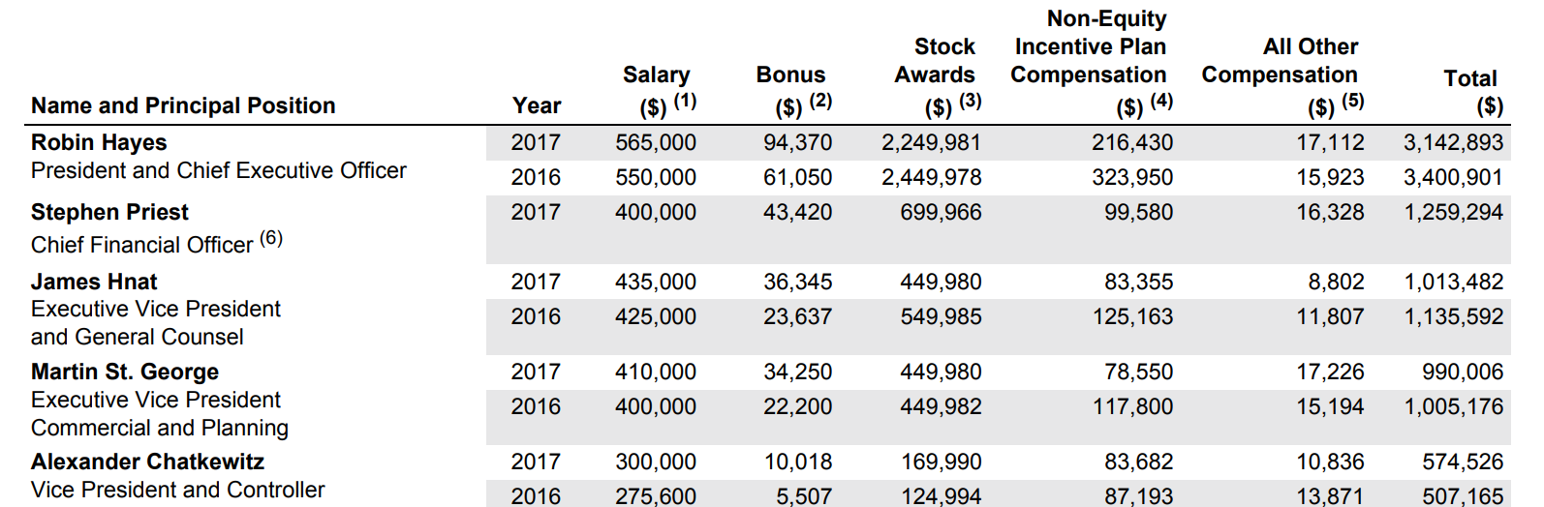Click footnote 6 beside Chief Financial Officer
Viewport: 1544px width, 507px height.
[271, 237]
